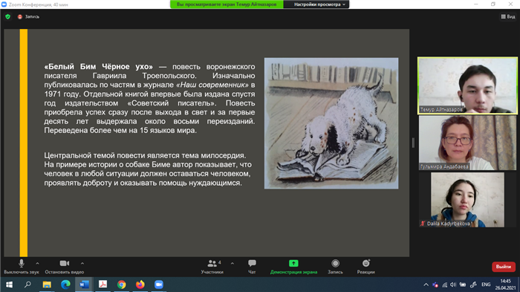Expand video options arrow beside camera
This screenshot has height=292, width=520.
click(82, 264)
